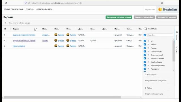The height and width of the screenshot is (102, 181).
Task: Click avatar in Ответственный cell of row 6
Action: (68, 35)
